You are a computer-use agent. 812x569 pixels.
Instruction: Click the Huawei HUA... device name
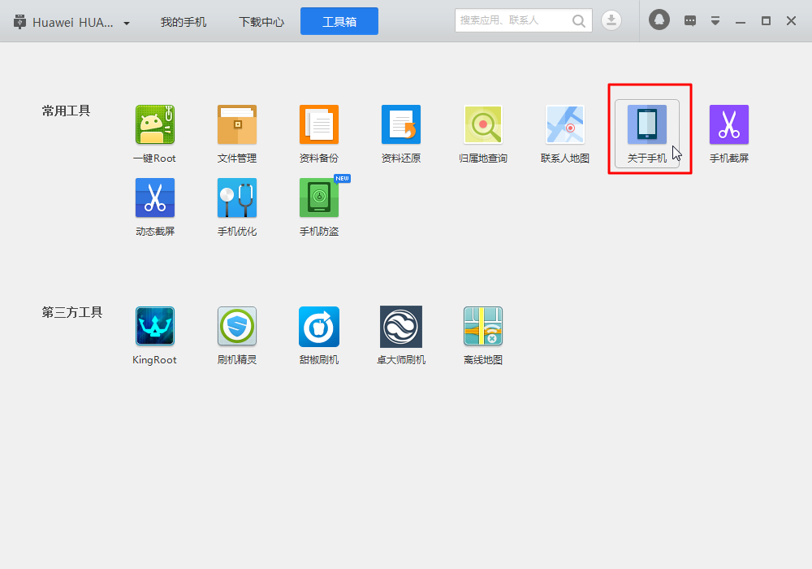click(x=72, y=22)
